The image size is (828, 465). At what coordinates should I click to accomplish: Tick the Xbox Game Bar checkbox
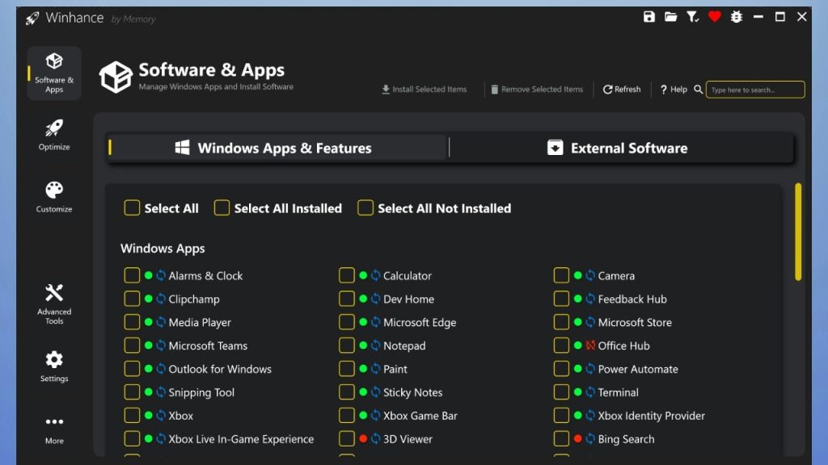coord(346,416)
